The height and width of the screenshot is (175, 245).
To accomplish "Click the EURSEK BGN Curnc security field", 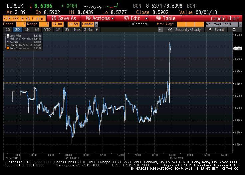I will tap(24, 18).
